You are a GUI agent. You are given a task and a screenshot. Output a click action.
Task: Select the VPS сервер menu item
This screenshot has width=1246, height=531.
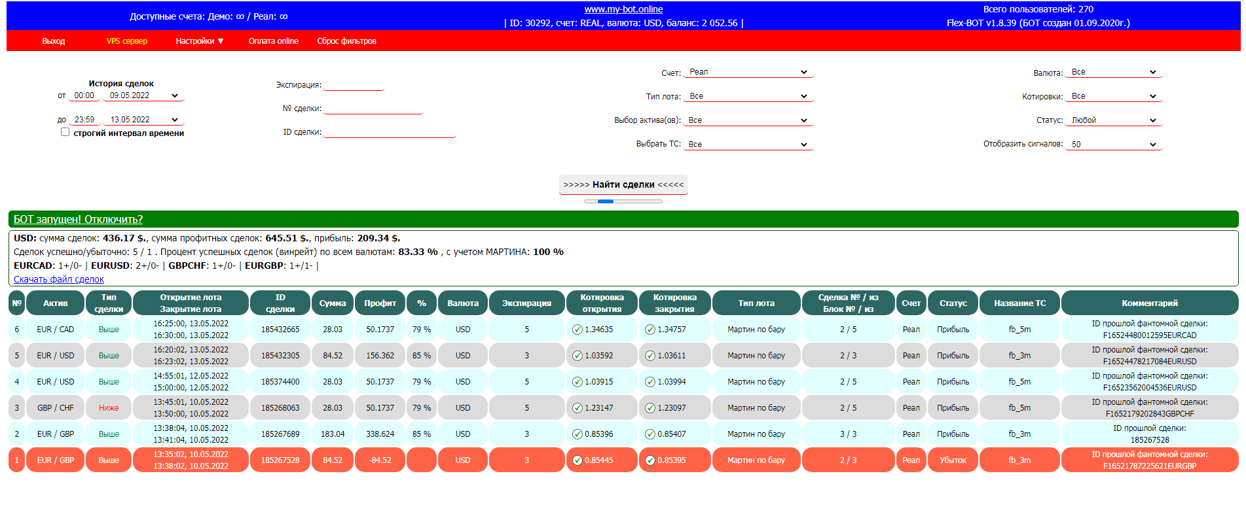(x=127, y=41)
